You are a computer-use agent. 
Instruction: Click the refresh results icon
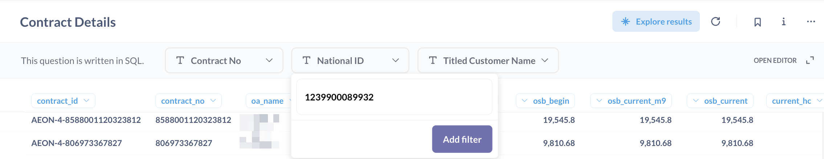(715, 22)
